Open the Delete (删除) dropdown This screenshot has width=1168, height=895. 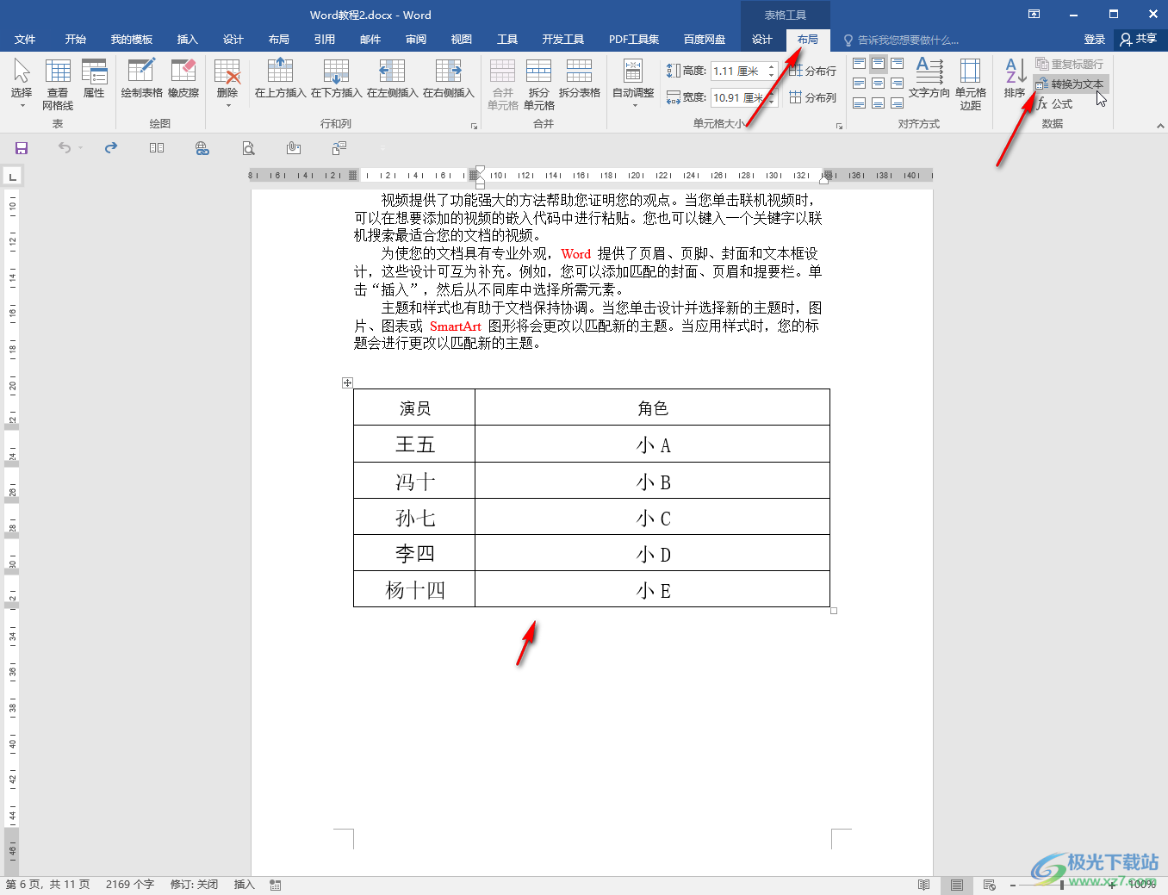click(227, 84)
